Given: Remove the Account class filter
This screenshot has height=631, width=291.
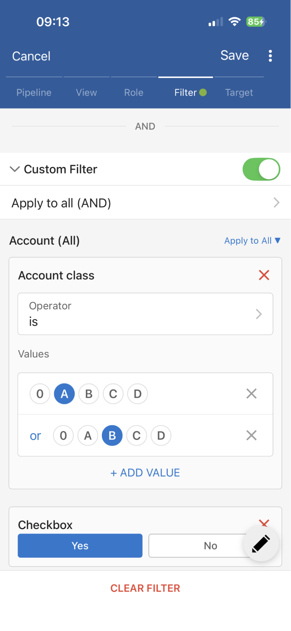Looking at the screenshot, I should click(264, 275).
